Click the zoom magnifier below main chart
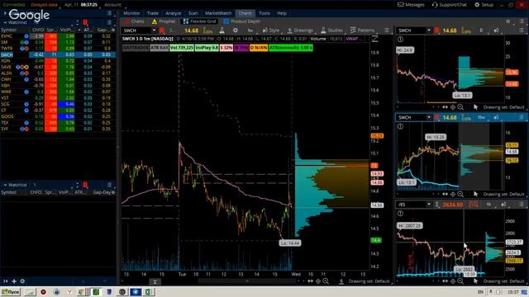Screen dimensions: 529x297 pyautogui.click(x=326, y=280)
